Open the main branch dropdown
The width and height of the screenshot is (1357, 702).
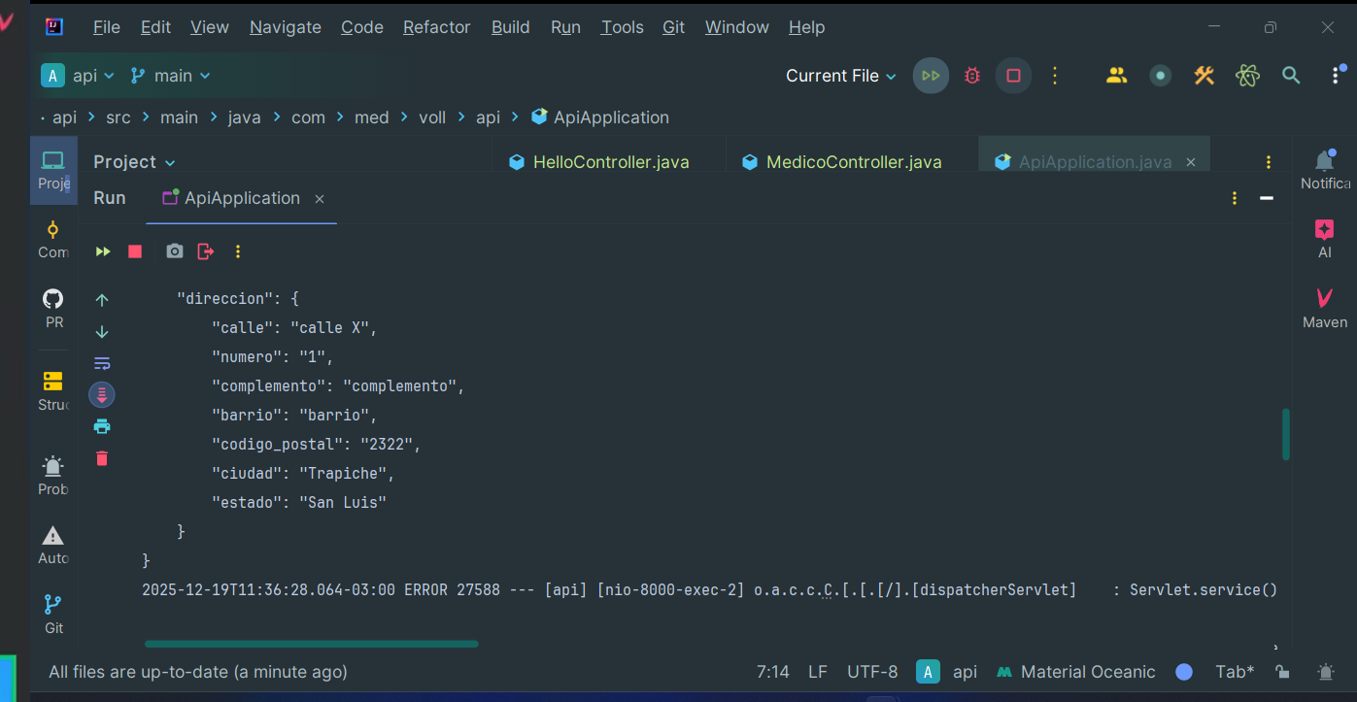pos(171,76)
